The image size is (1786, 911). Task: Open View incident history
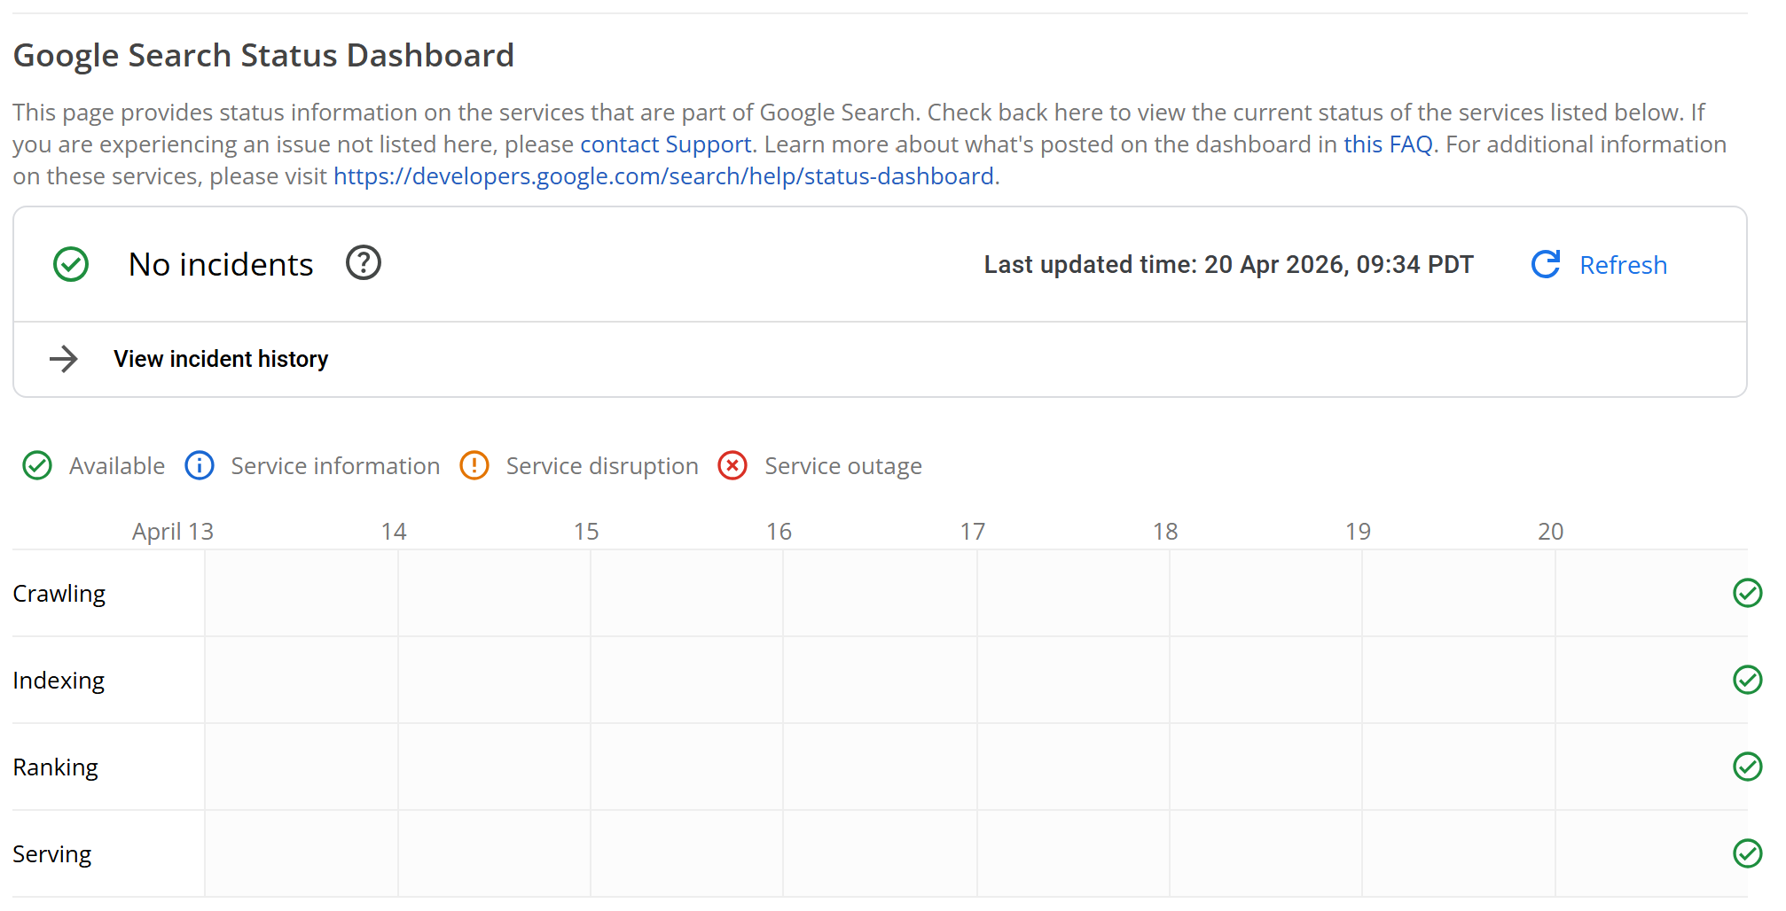[221, 359]
